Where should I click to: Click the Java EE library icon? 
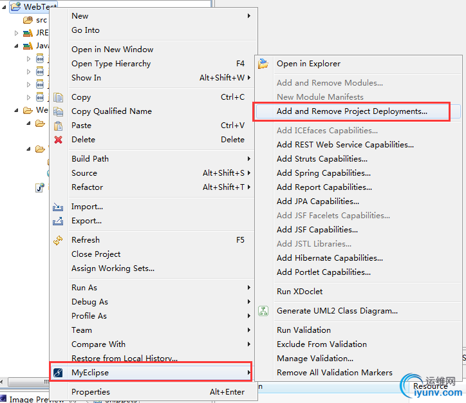[x=28, y=46]
